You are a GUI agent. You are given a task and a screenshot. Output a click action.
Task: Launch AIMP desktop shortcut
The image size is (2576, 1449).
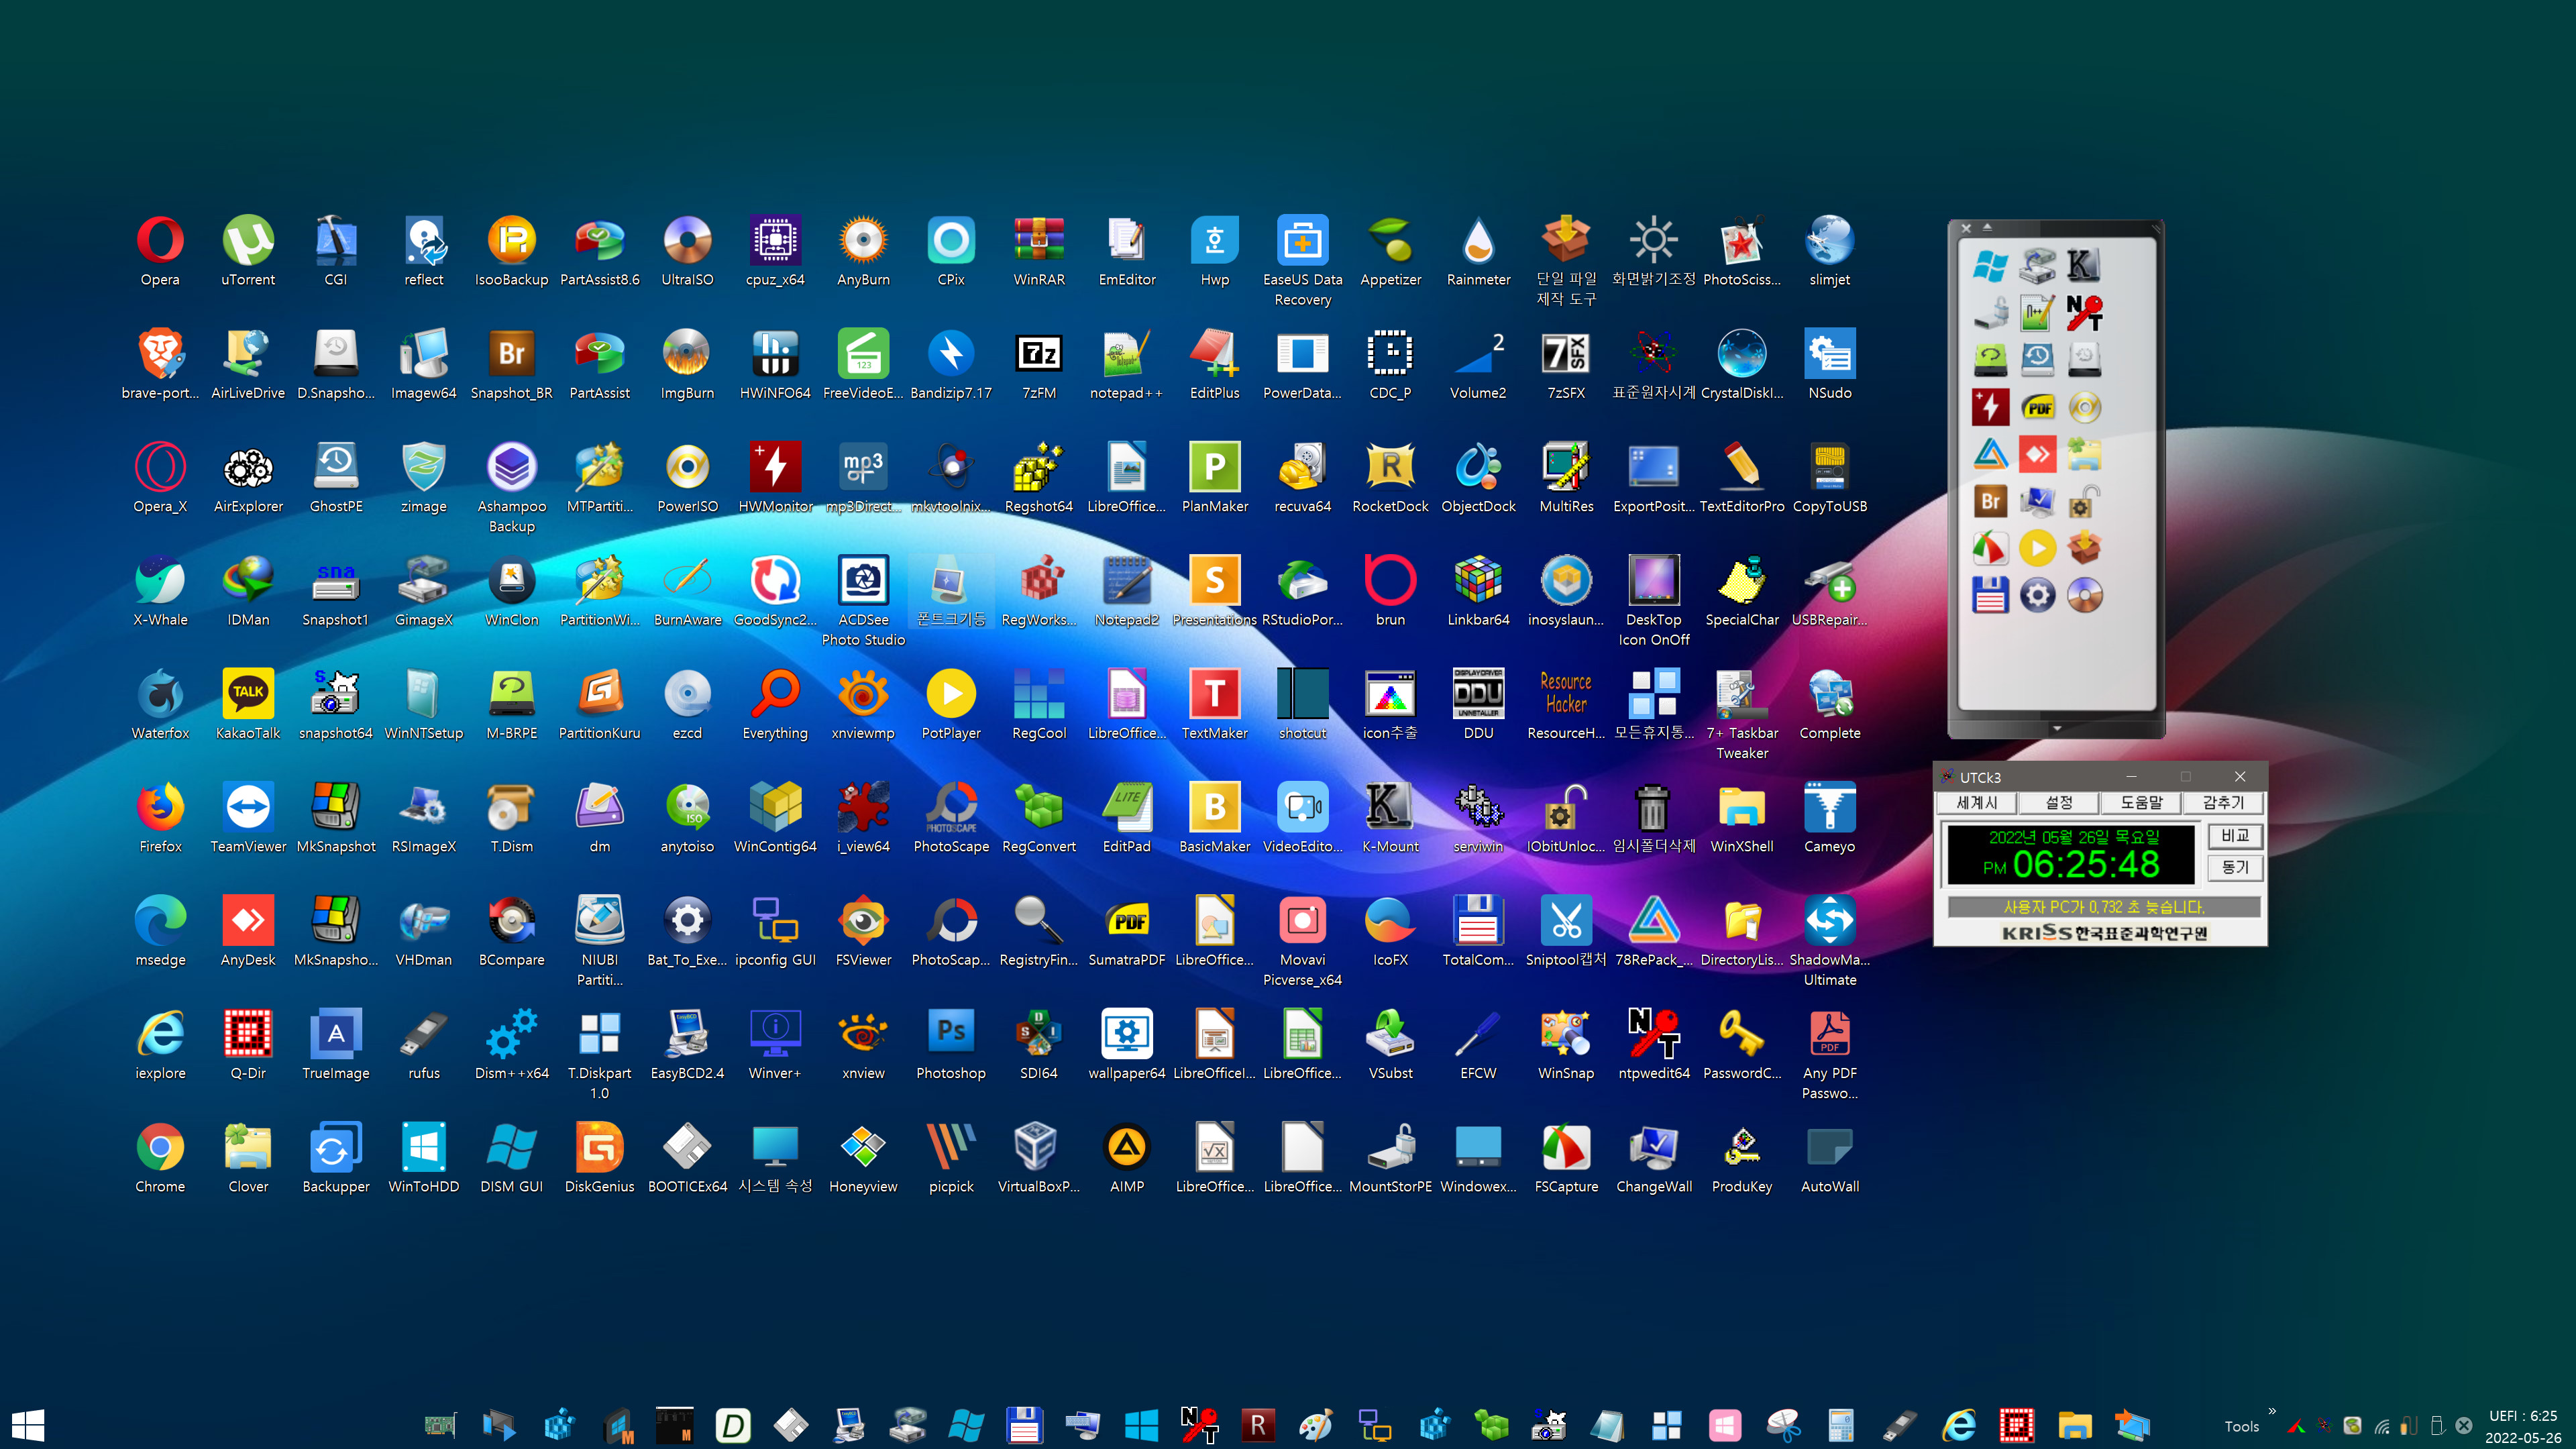[1126, 1157]
